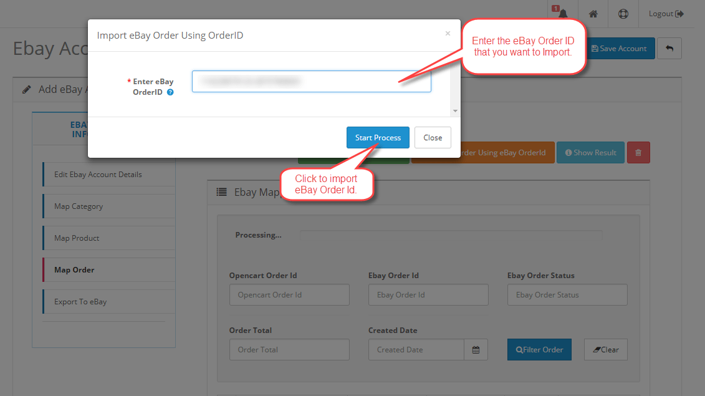Screen dimensions: 705x396
Task: Click the help icon beside Enter eBay OrderID
Action: coord(169,92)
